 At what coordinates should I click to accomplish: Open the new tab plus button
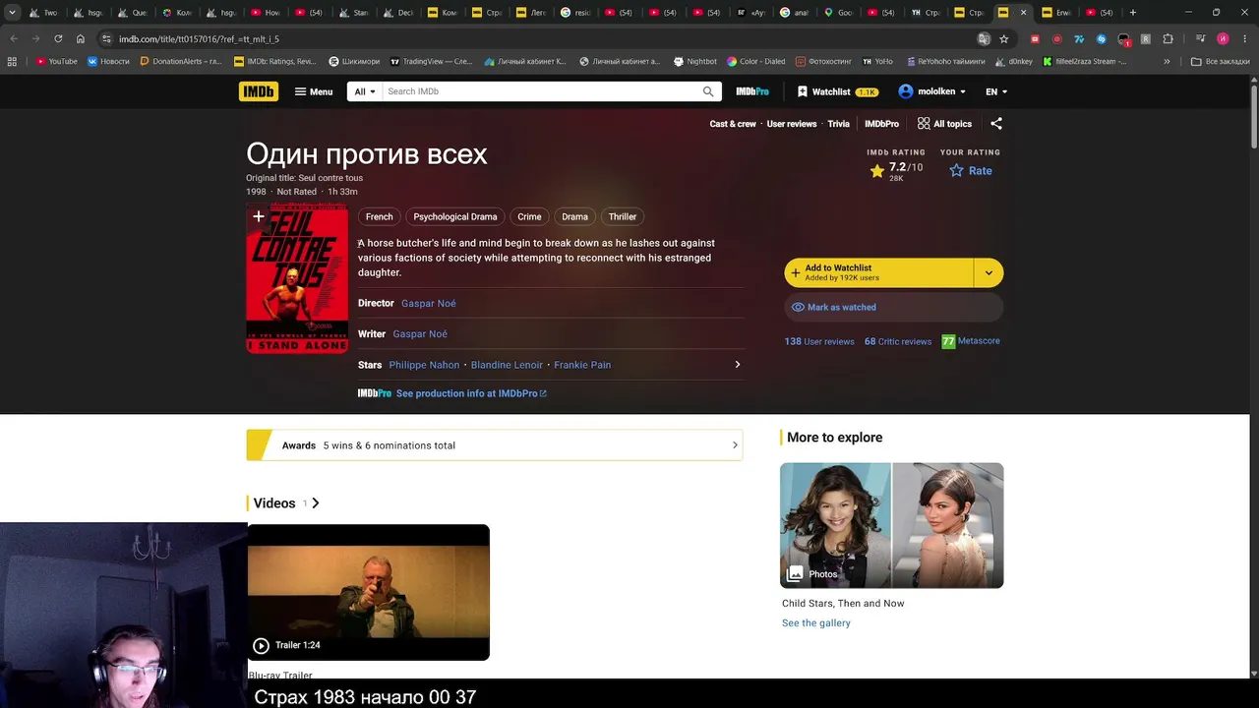tap(1133, 13)
